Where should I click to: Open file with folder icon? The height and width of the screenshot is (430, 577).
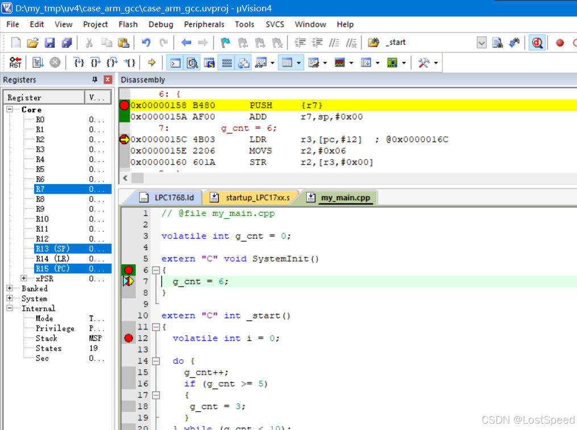pos(33,43)
